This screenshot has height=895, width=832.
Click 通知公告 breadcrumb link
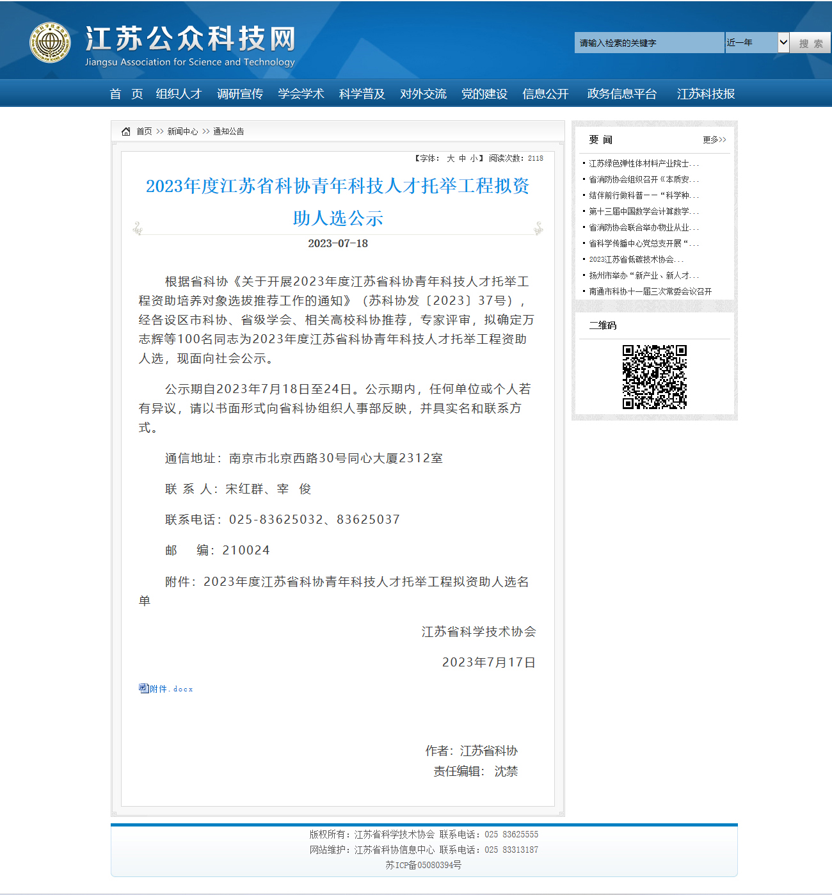click(x=228, y=131)
